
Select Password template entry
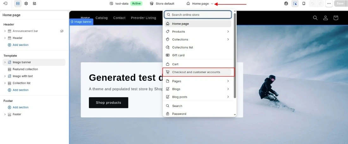click(x=198, y=114)
